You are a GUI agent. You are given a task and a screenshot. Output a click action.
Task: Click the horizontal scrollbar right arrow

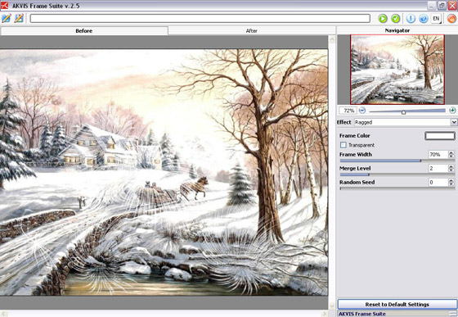(x=325, y=314)
